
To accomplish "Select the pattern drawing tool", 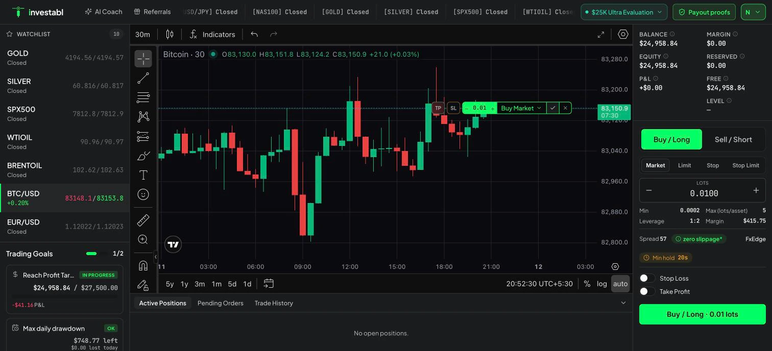I will 143,117.
